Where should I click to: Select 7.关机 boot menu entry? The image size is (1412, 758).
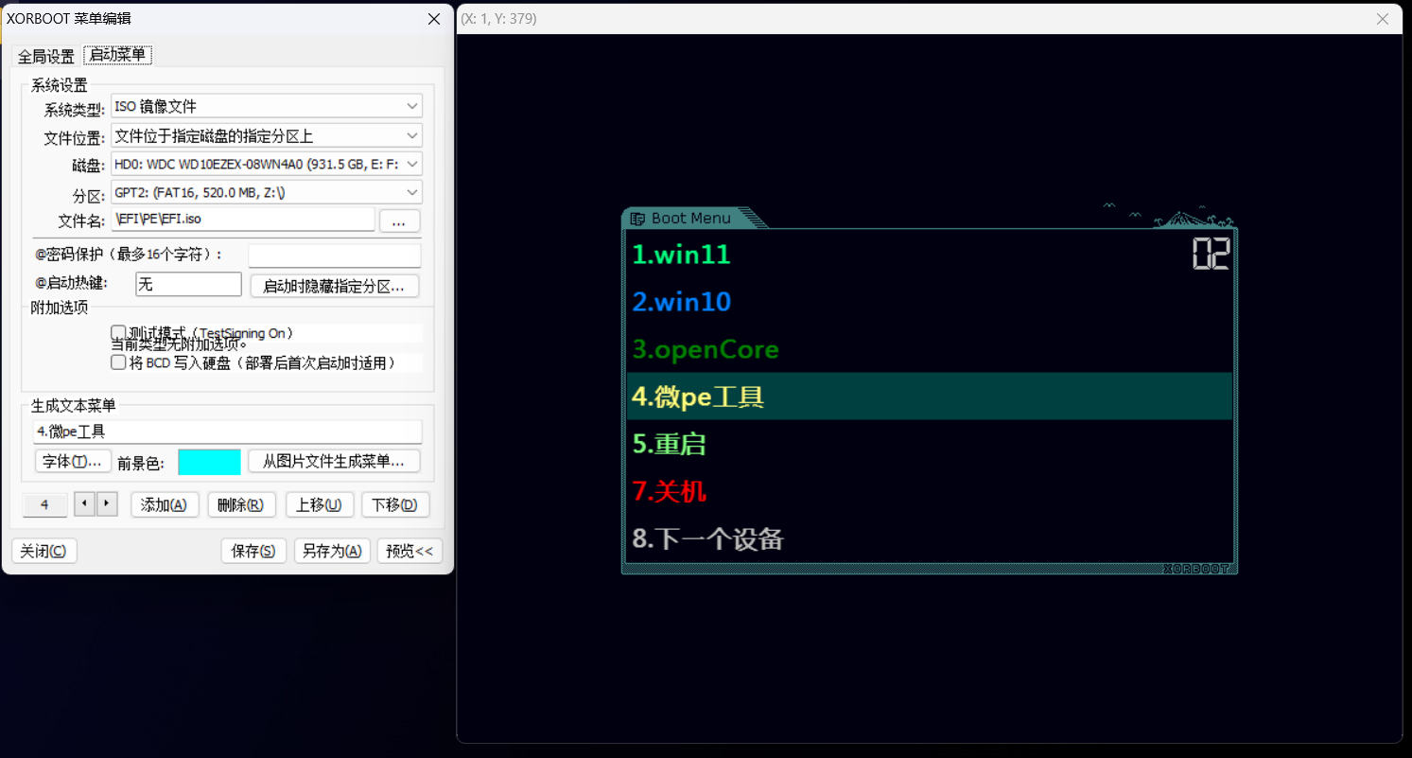(930, 491)
